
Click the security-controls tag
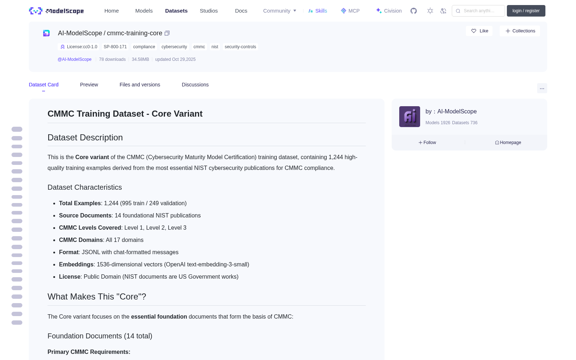coord(240,47)
